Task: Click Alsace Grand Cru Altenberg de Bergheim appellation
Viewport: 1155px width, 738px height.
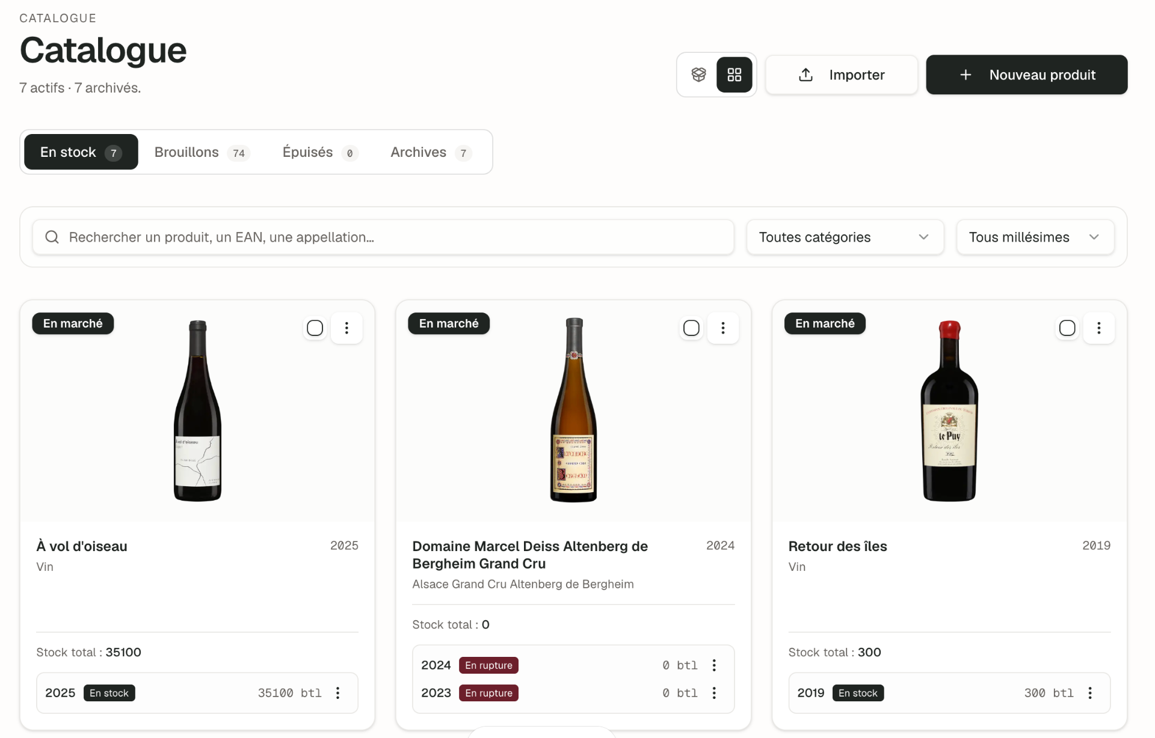Action: (523, 584)
